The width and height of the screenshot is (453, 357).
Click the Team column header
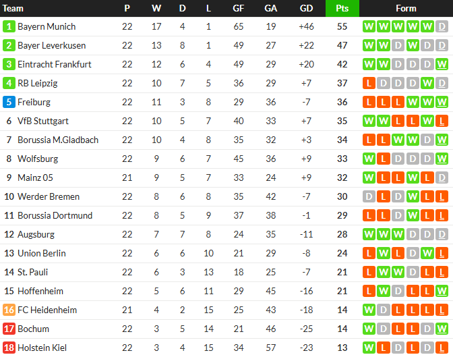13,8
